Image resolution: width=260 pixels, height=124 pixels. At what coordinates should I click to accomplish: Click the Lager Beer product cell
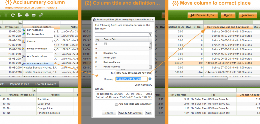click(x=55, y=104)
